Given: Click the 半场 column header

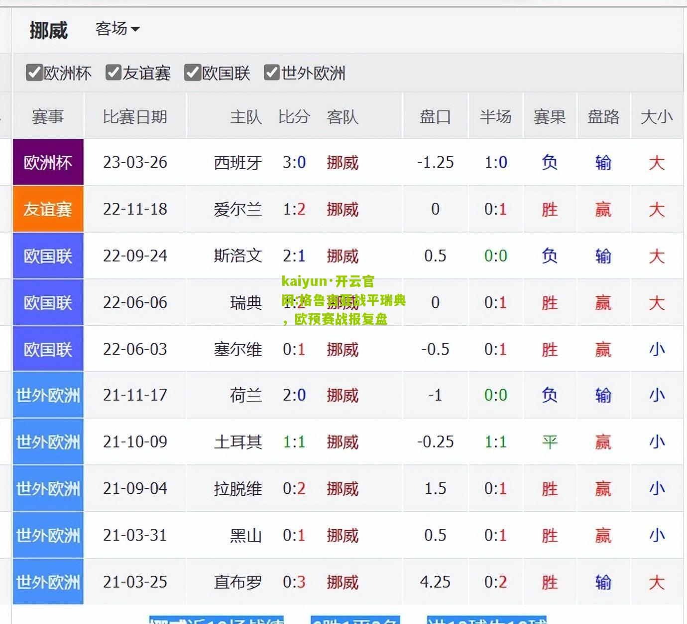Looking at the screenshot, I should (496, 117).
